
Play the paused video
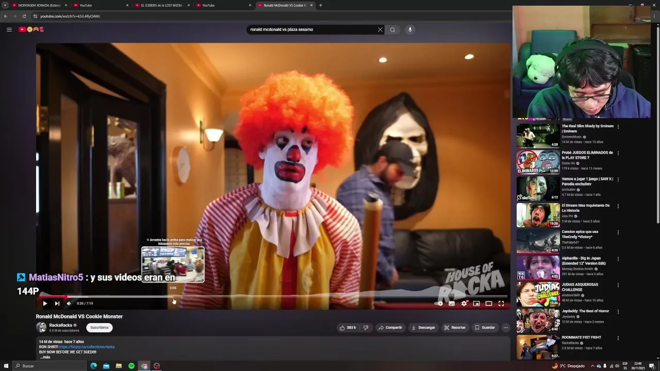click(45, 303)
